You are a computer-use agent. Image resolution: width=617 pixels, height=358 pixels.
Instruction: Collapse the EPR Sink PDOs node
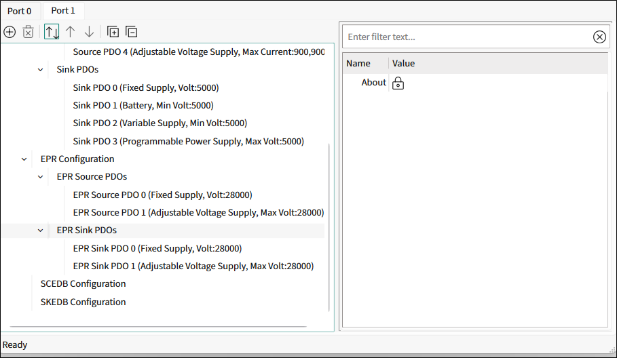click(40, 231)
